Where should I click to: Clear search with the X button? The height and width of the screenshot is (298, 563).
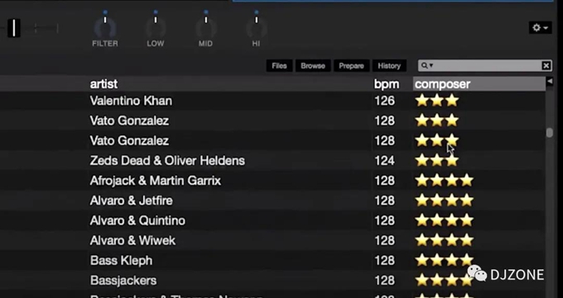tap(546, 65)
